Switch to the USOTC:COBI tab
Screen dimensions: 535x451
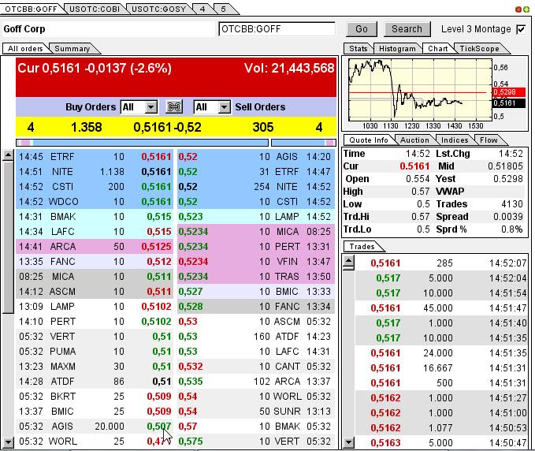tap(95, 9)
